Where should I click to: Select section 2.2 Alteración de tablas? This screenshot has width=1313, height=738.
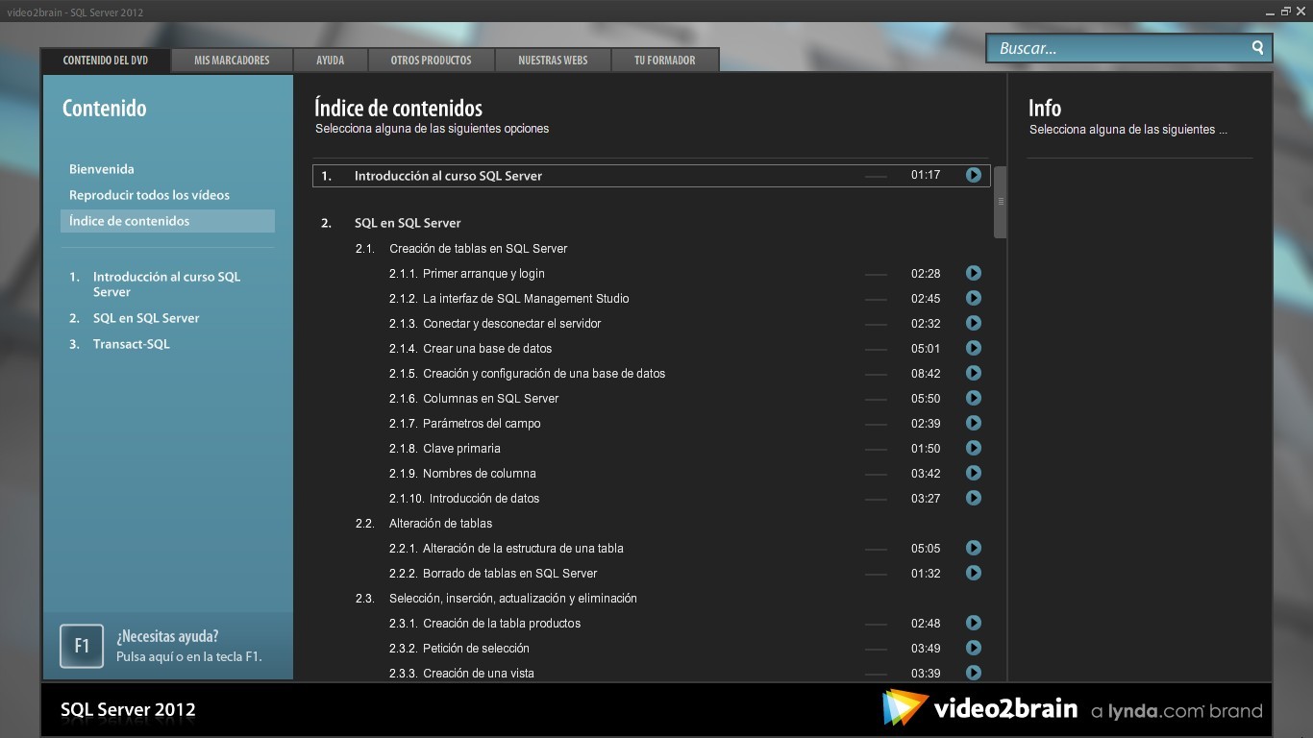point(440,523)
